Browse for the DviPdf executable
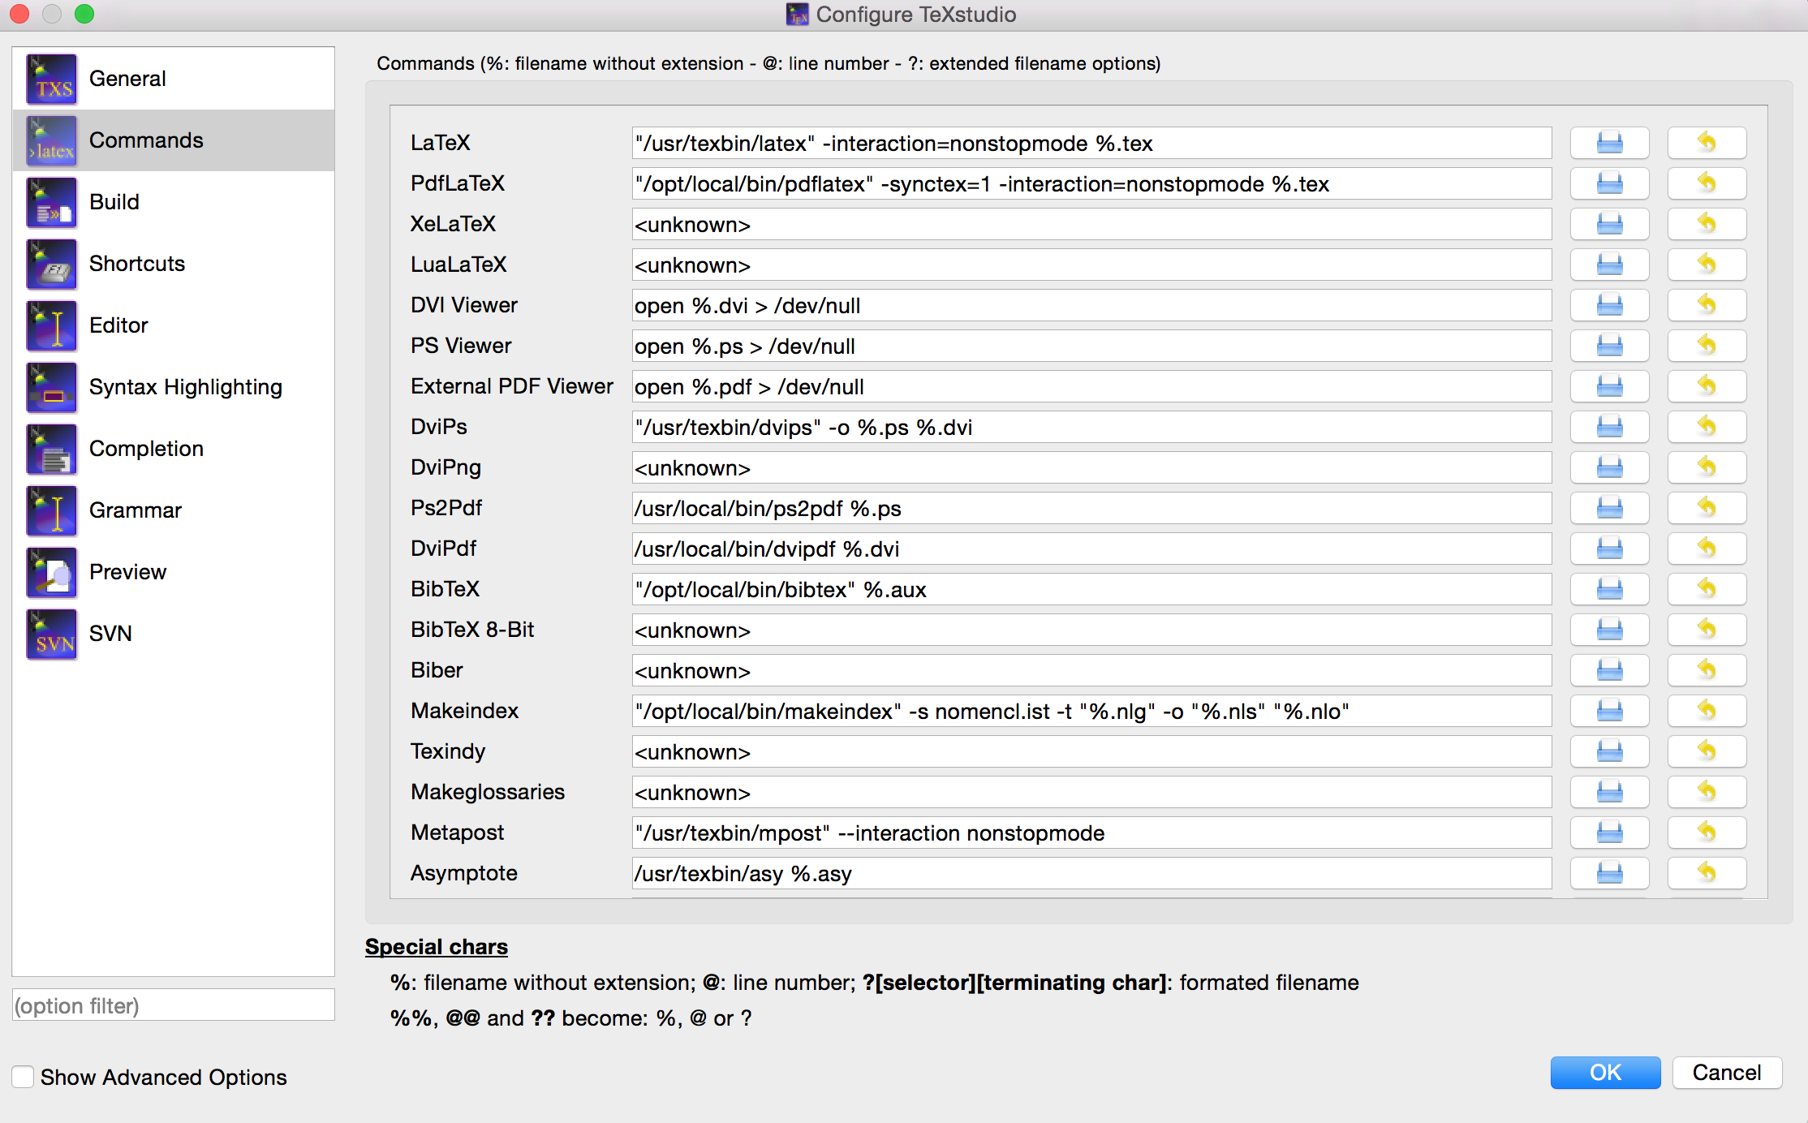Screen dimensions: 1808x1123 click(1609, 549)
